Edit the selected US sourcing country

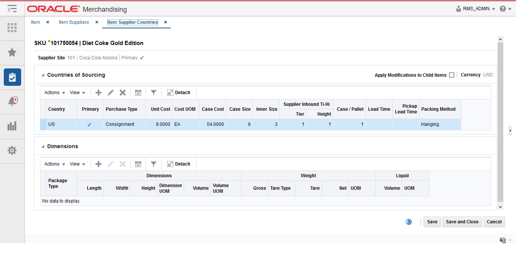pyautogui.click(x=111, y=92)
